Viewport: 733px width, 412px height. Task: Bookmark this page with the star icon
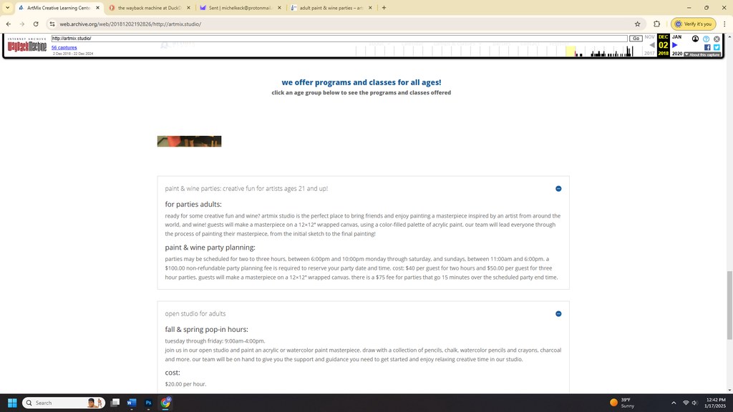637,24
